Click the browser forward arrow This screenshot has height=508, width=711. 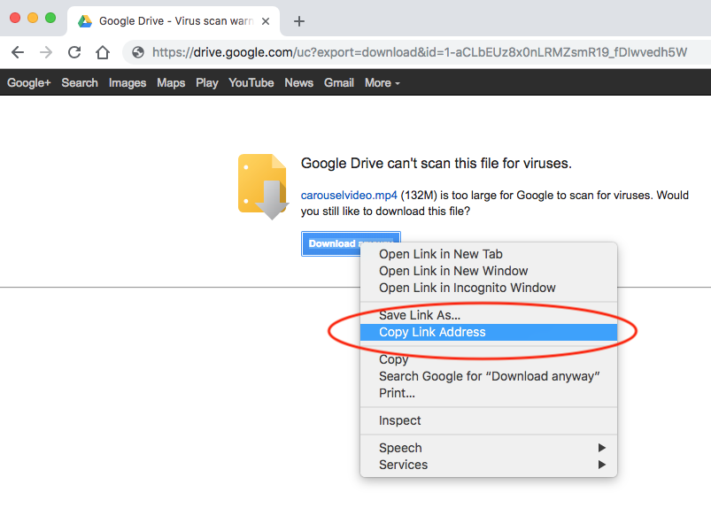click(46, 52)
